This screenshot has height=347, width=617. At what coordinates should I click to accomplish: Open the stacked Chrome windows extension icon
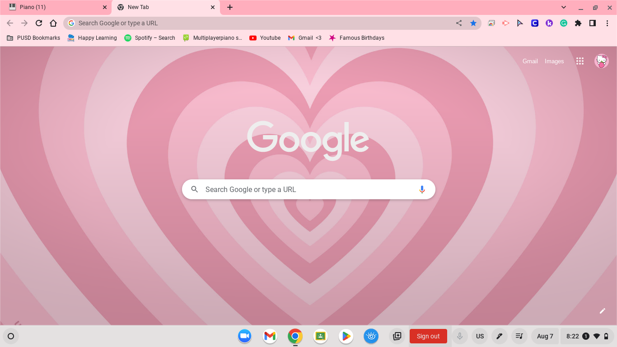(x=491, y=23)
